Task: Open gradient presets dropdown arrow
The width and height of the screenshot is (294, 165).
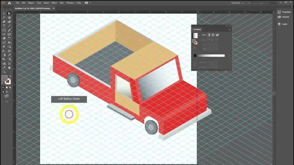Action: click(199, 35)
